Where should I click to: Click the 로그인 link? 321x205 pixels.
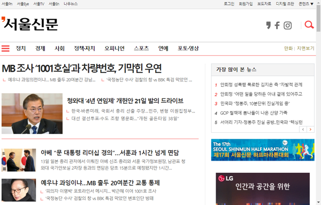[x=229, y=4]
